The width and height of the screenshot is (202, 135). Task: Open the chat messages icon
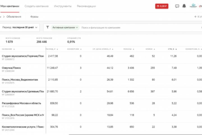click(x=177, y=6)
